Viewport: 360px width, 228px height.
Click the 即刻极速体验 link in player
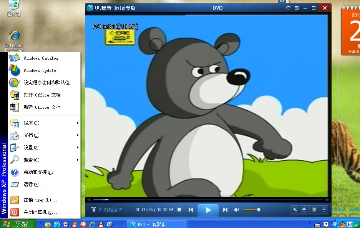click(113, 210)
